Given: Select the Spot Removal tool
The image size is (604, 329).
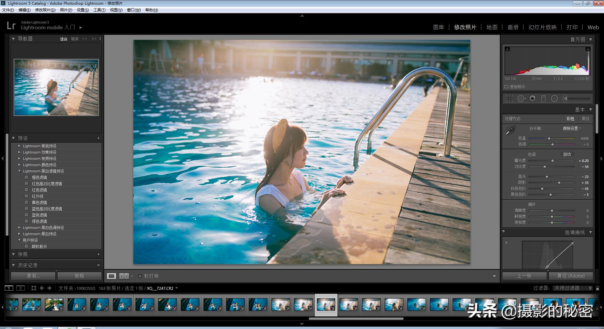Looking at the screenshot, I should click(x=521, y=99).
